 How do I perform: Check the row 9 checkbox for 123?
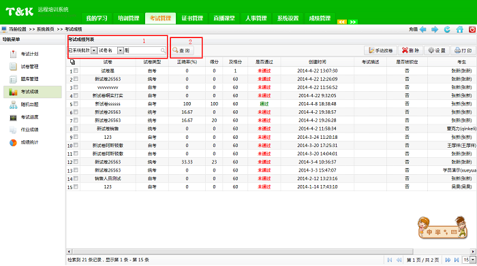[x=76, y=137]
